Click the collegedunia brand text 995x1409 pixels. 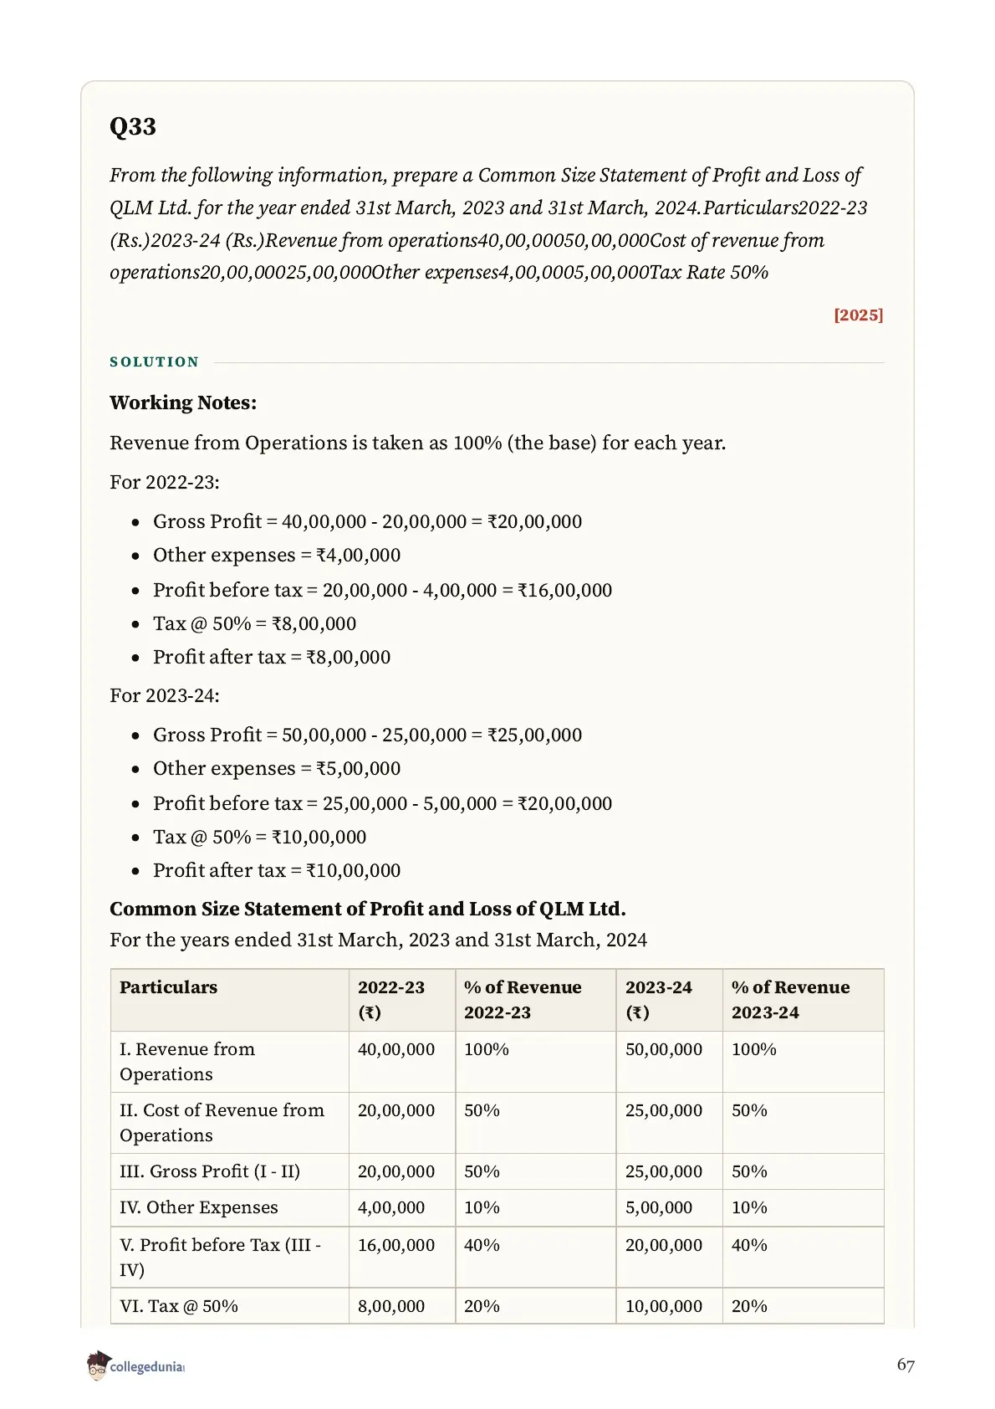[147, 1366]
